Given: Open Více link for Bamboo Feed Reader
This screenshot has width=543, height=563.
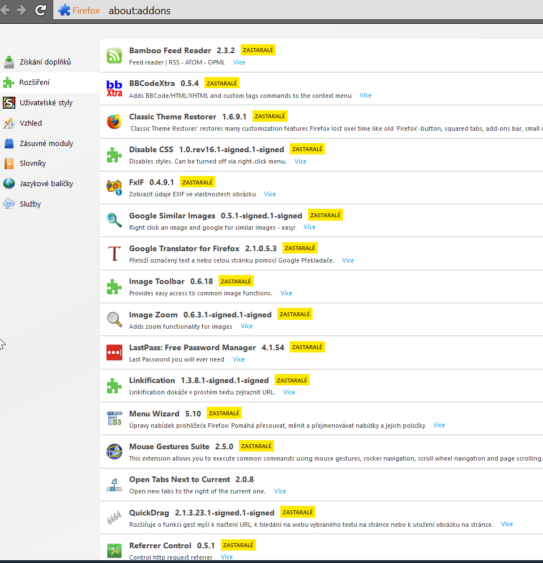Looking at the screenshot, I should [239, 62].
